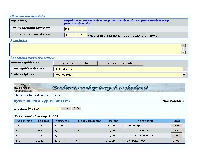Open the Druh recipientu dropdown arrow

184,75
